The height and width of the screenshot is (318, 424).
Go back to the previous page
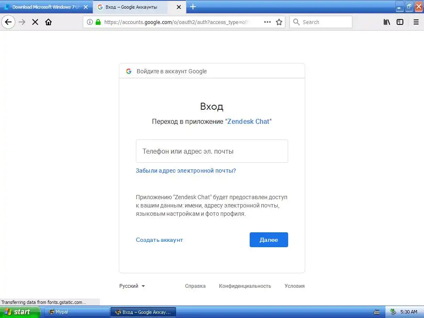pyautogui.click(x=8, y=22)
